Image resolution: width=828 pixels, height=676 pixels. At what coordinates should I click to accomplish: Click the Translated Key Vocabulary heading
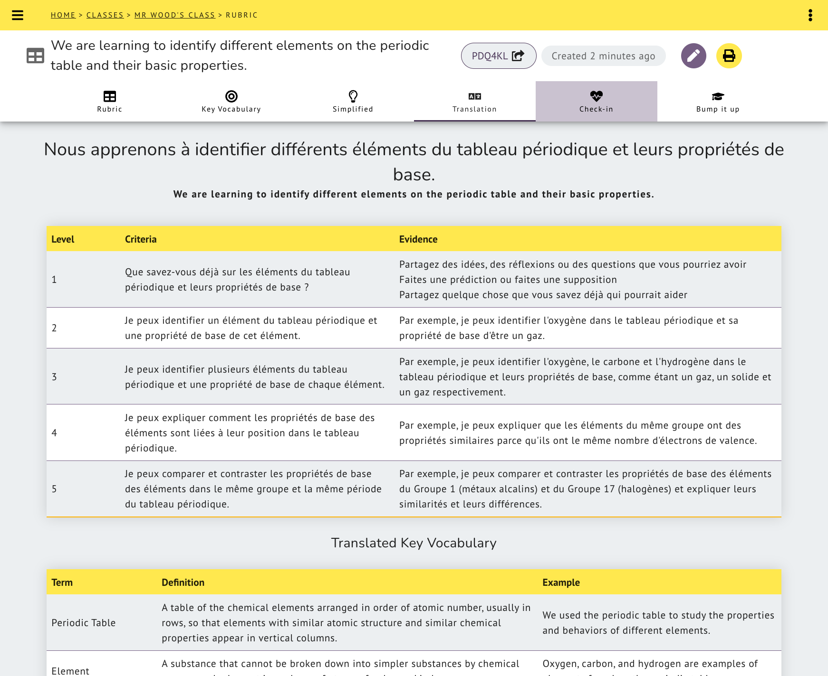click(414, 543)
